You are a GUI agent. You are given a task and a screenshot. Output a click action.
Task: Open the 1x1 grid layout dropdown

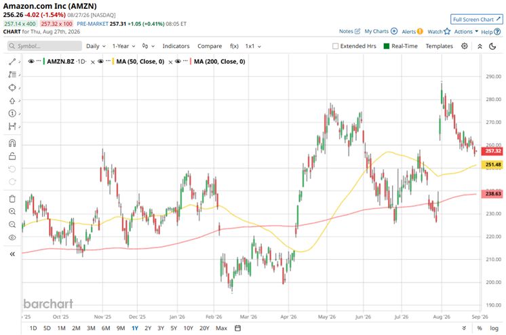pyautogui.click(x=253, y=46)
